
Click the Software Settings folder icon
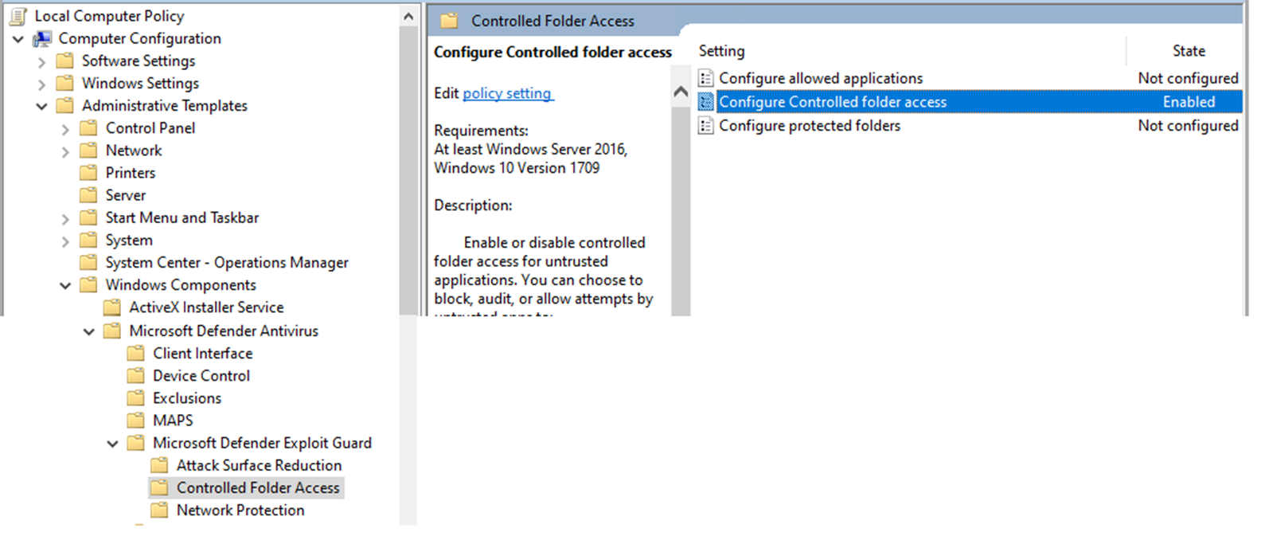pos(66,61)
